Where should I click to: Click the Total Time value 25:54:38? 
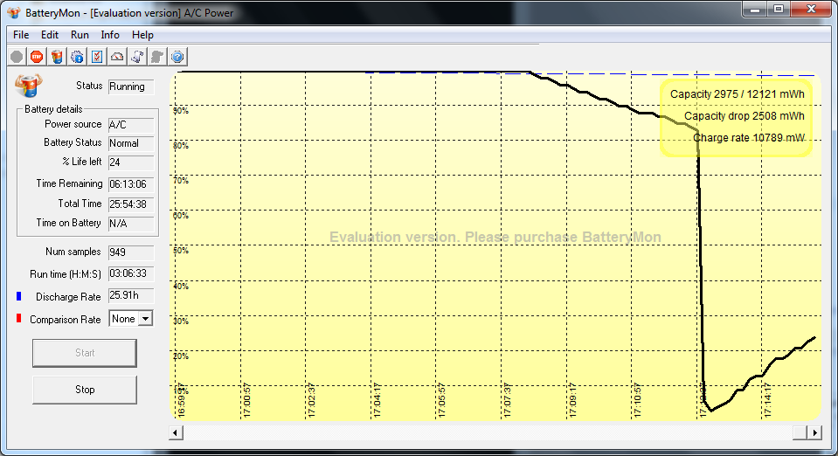pyautogui.click(x=131, y=204)
